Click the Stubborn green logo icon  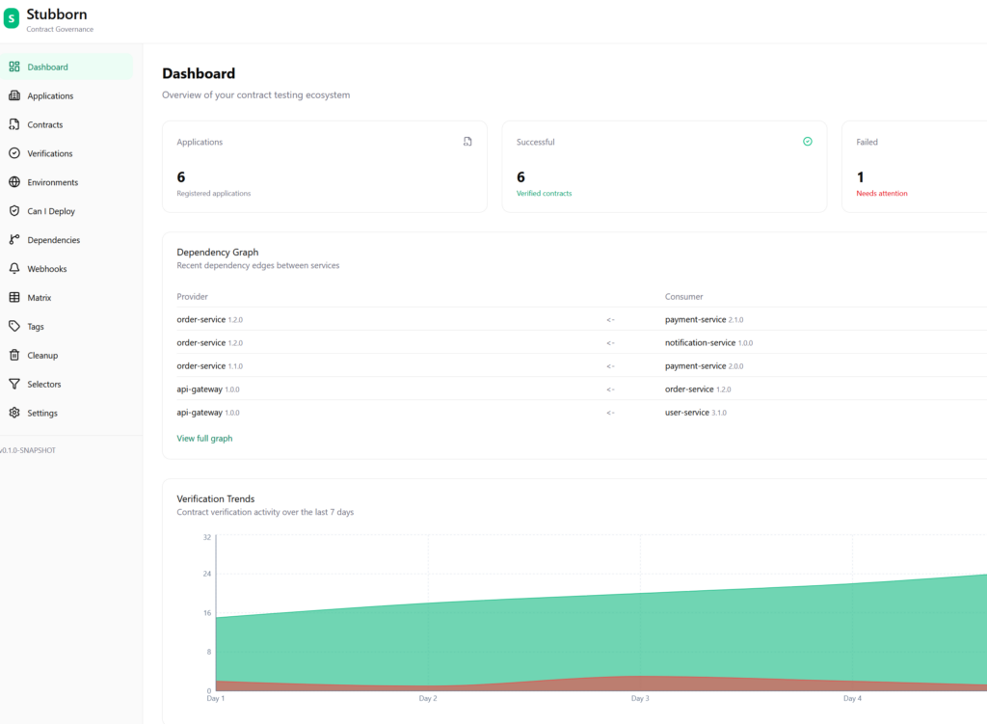pos(12,19)
